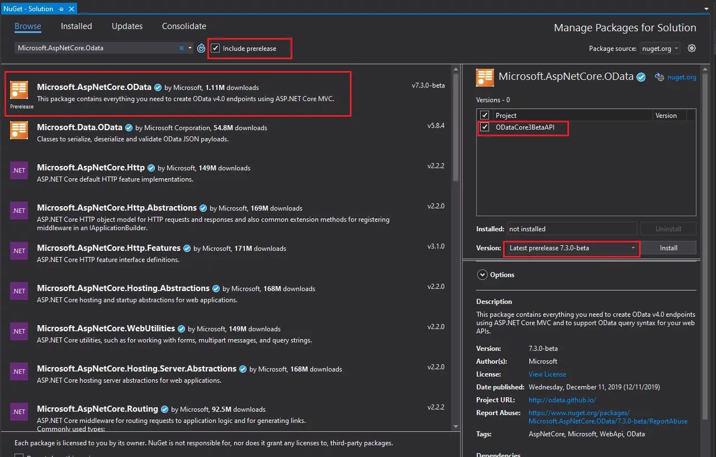The image size is (716, 457).
Task: Select the Microsoft.AspNetCore.WebUtilities package title
Action: point(106,329)
